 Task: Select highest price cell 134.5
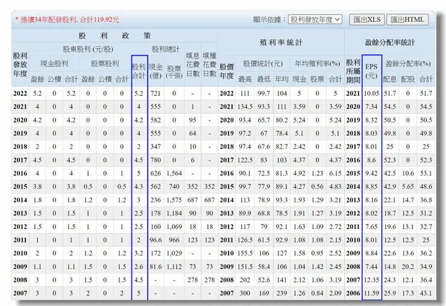click(245, 107)
